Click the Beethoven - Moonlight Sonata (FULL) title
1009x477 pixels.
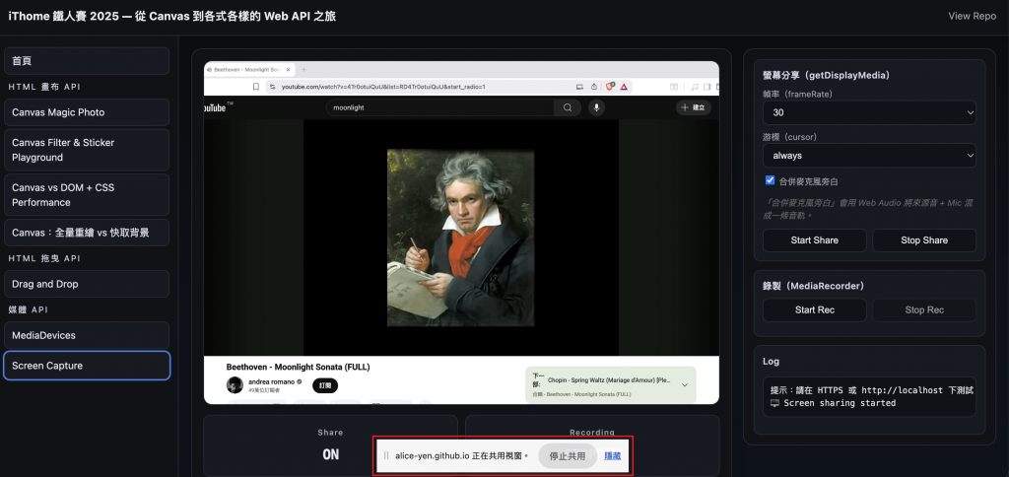298,367
